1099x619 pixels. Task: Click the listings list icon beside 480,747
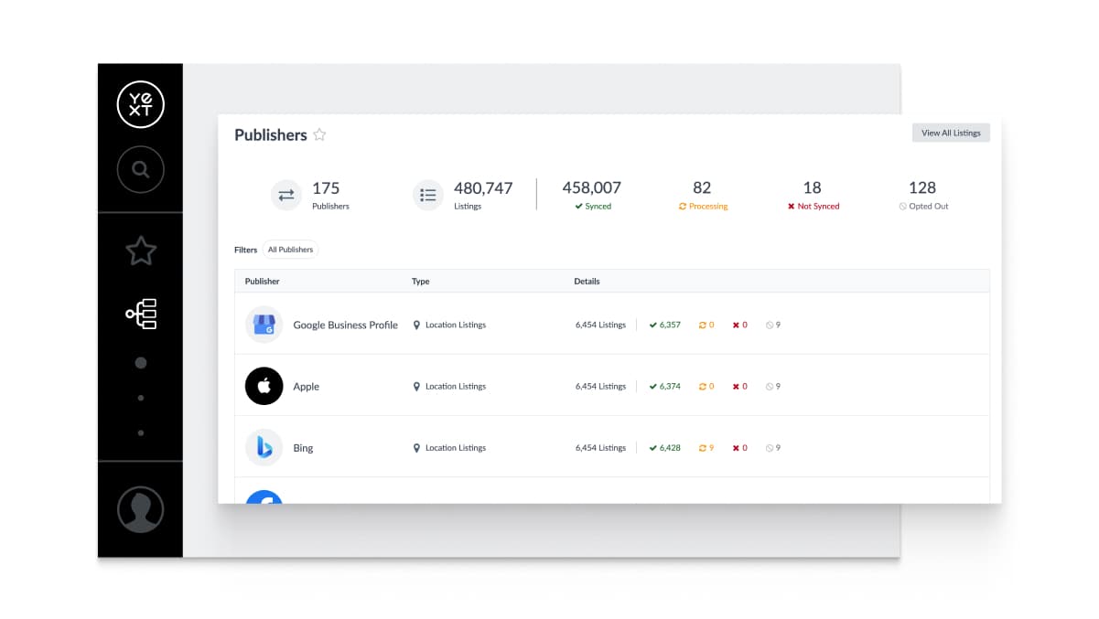click(427, 195)
